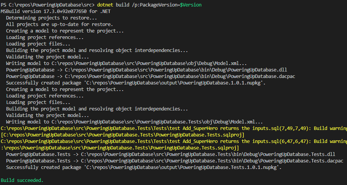Click the line ending in 'PoweringUpDatabase.Tests.dll'
This screenshot has width=347, height=185.
(170, 154)
